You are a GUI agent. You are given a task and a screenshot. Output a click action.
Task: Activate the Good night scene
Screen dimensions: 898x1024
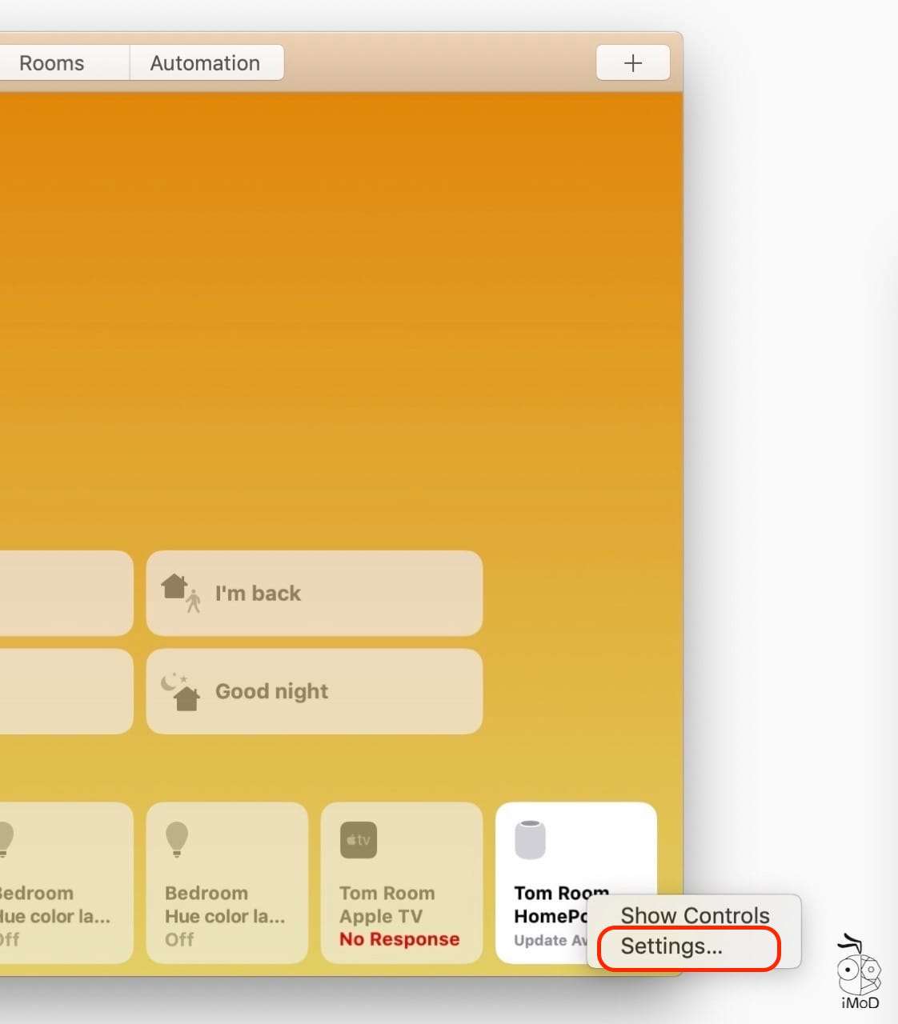[314, 691]
